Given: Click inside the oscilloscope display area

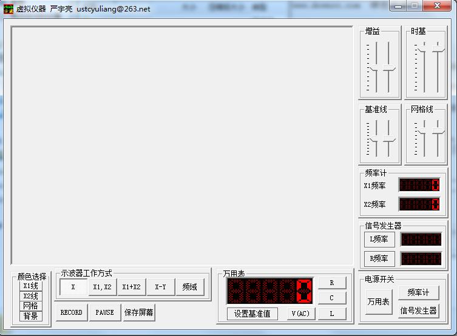Looking at the screenshot, I should coord(182,146).
